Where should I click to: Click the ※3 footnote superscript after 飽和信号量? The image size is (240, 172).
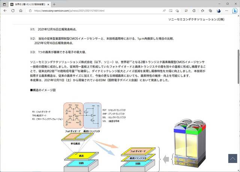click(x=76, y=70)
